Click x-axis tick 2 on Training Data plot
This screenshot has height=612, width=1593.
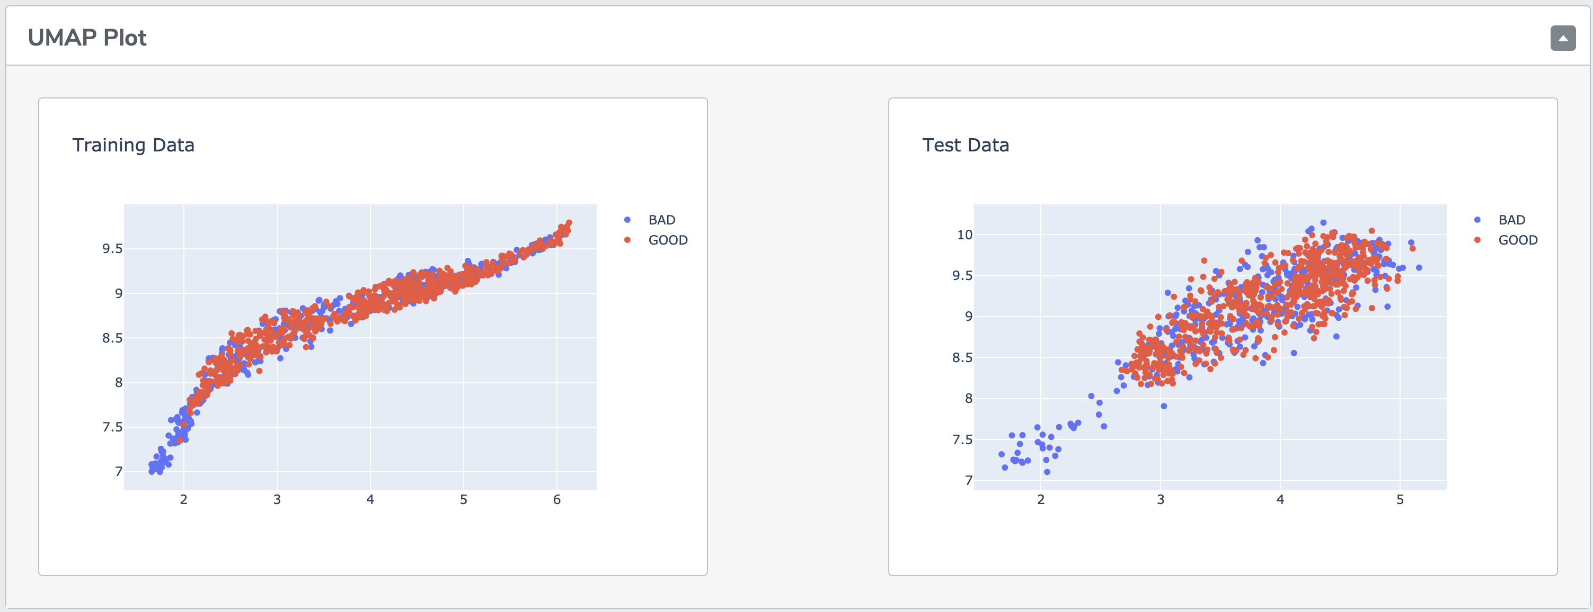(x=184, y=500)
